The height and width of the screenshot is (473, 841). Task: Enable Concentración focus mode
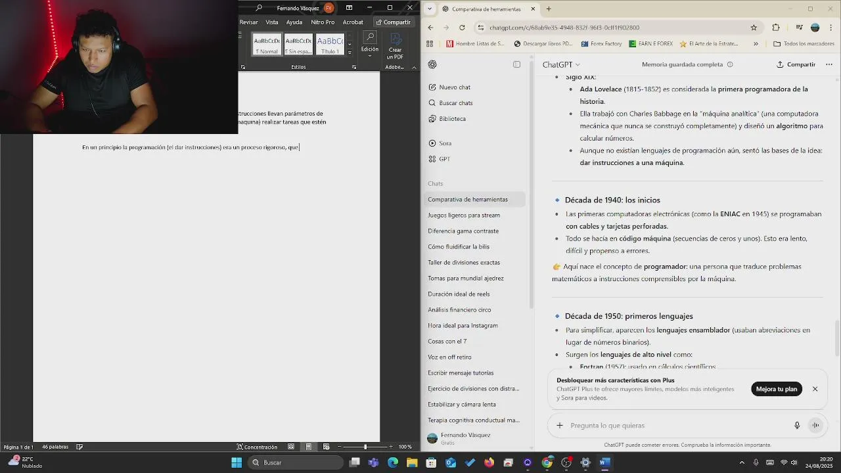[257, 447]
